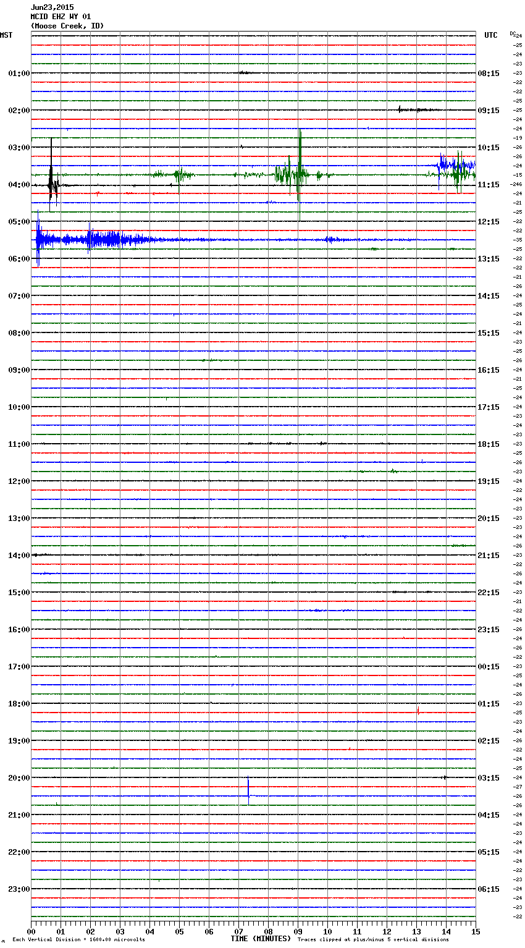Click the MST column header
Screen dimensions: 525x948
click(x=6, y=35)
